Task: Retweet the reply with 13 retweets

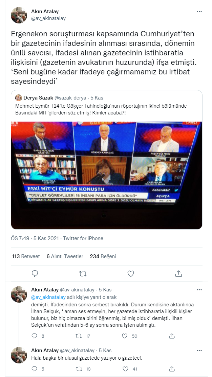Action: point(79,369)
